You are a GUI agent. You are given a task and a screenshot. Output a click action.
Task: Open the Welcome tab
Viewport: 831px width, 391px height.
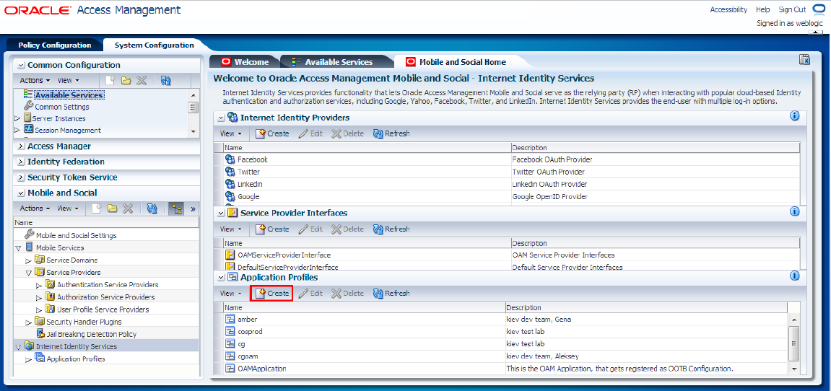point(245,62)
